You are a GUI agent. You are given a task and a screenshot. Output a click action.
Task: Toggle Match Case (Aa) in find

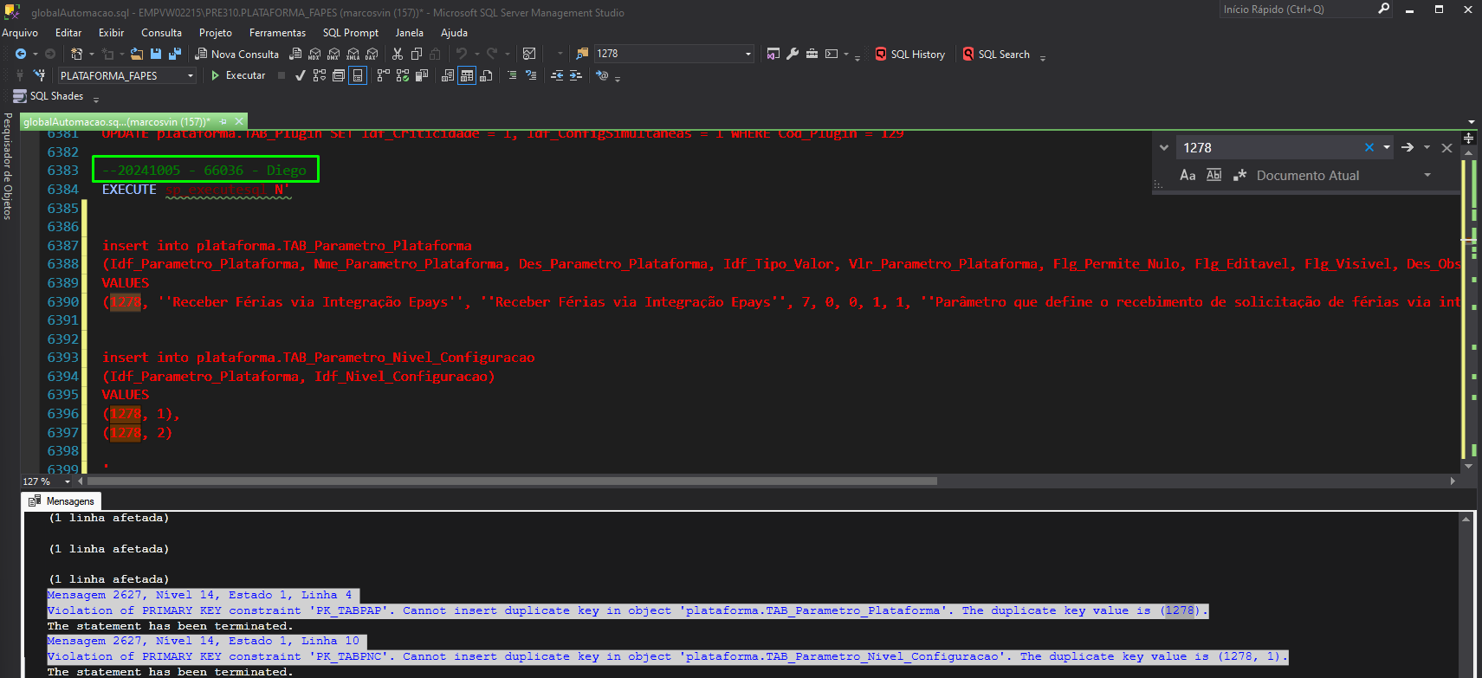click(1188, 175)
